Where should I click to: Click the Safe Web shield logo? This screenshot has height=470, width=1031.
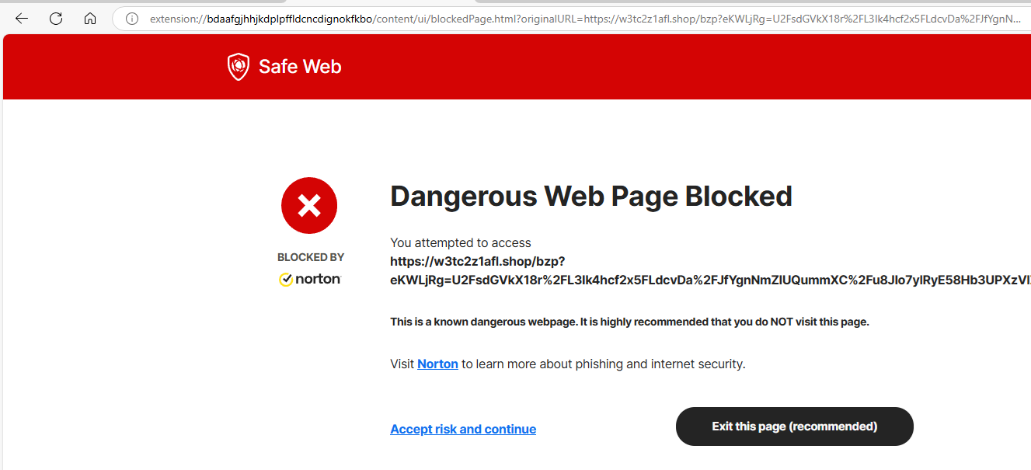click(x=238, y=67)
